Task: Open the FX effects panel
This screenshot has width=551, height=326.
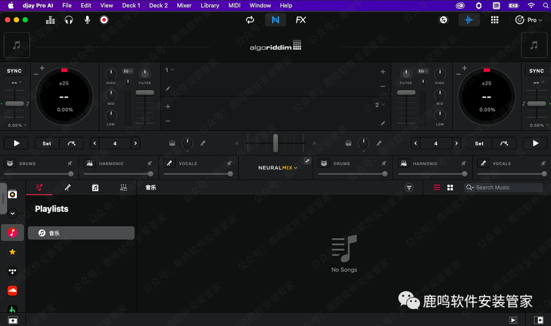Action: (x=300, y=20)
